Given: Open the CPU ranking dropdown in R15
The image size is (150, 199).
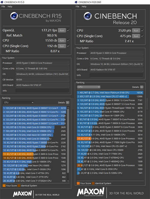Looking at the screenshot, I should (x=18, y=103).
